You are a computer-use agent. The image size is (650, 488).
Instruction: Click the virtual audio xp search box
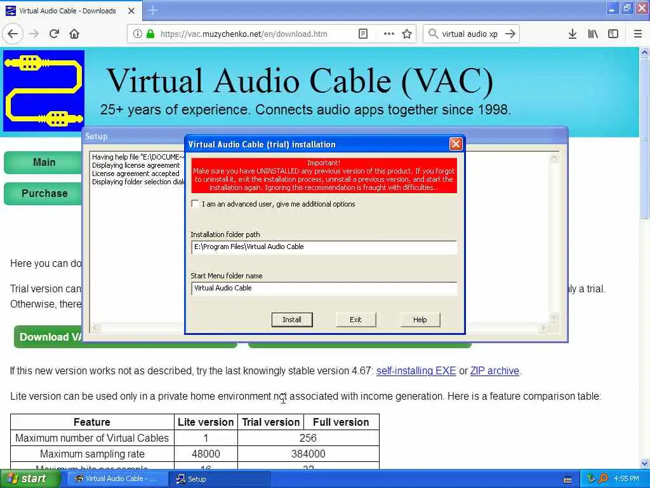tap(470, 34)
